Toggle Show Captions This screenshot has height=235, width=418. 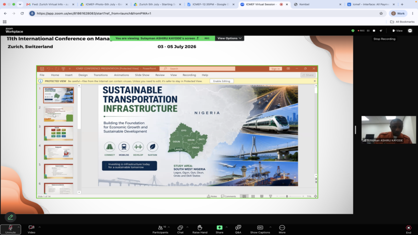[260, 229]
